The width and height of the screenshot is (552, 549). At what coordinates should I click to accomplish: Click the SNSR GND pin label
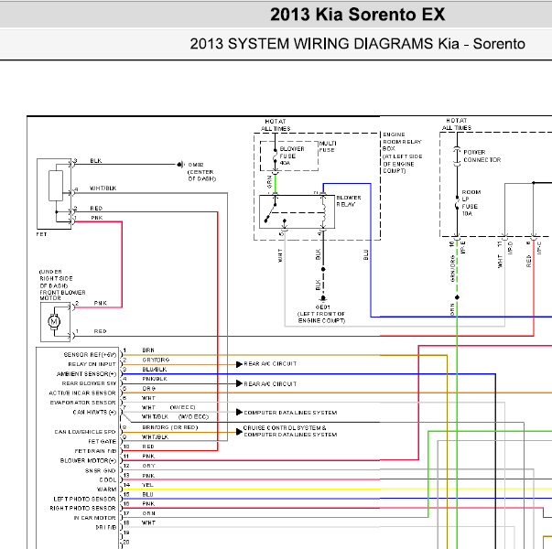click(101, 470)
